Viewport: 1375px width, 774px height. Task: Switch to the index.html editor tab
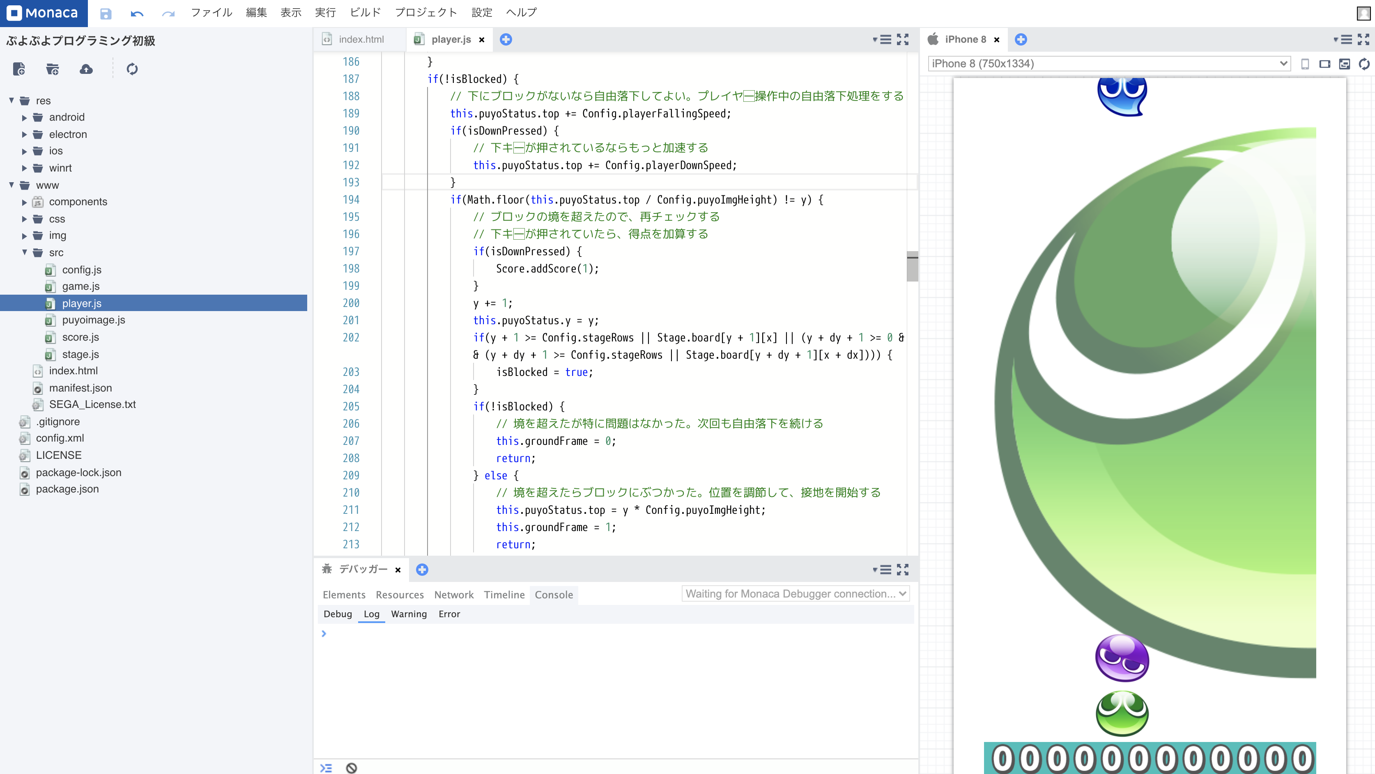[361, 39]
